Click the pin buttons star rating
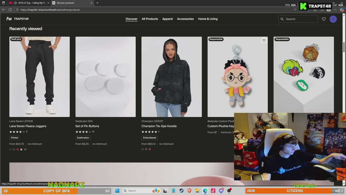346x195 pixels. coord(83,132)
